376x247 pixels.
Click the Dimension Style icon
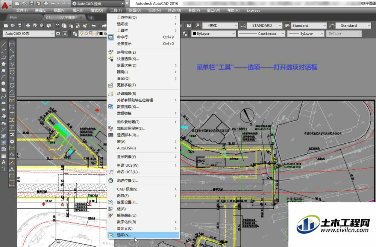243,26
